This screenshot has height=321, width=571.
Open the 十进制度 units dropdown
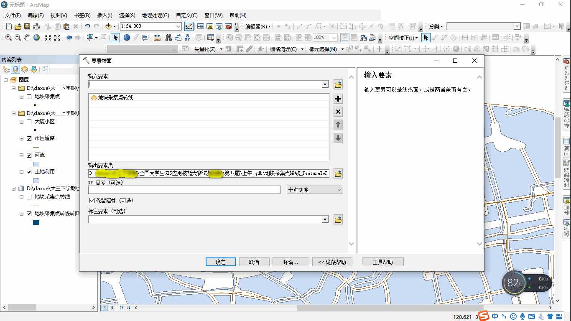pyautogui.click(x=315, y=190)
